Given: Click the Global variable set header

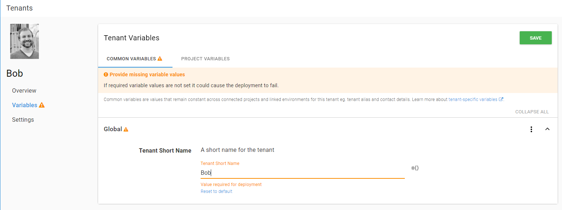Looking at the screenshot, I should tap(113, 129).
